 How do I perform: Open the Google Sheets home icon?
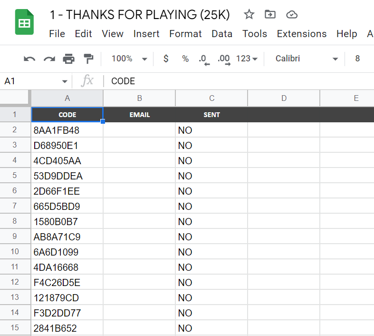(24, 22)
